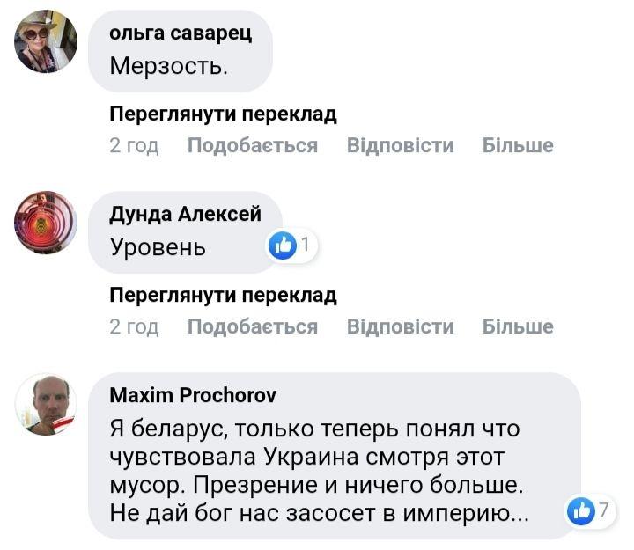
Task: Click Maxim Prochorov's comment text bubble
Action: pos(335,471)
